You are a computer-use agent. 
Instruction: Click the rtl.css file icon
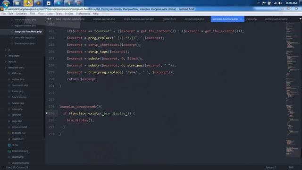click(x=9, y=145)
